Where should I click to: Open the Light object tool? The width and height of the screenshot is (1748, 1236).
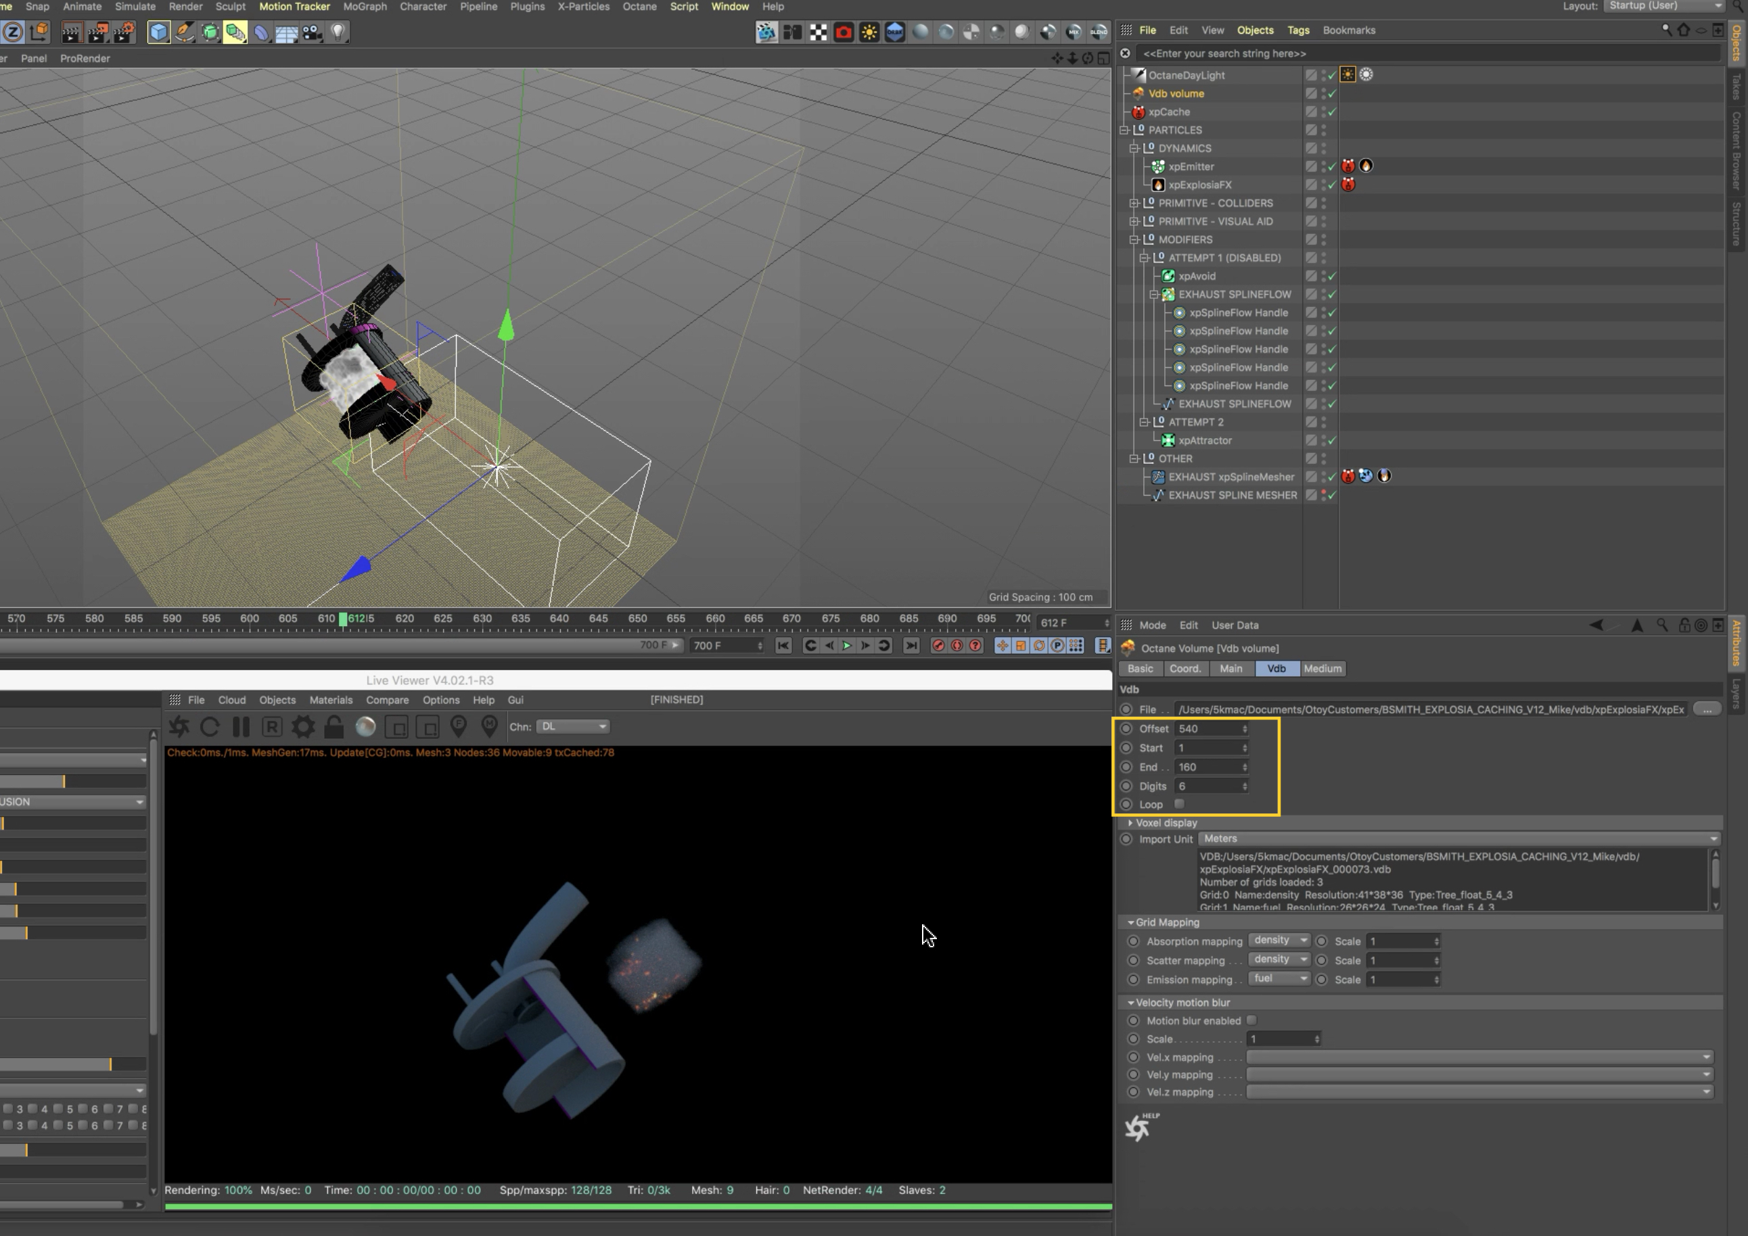[338, 32]
